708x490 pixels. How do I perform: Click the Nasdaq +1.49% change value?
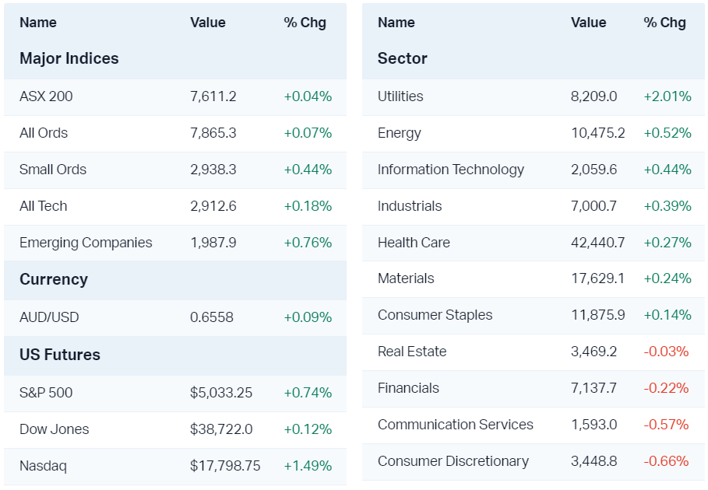coord(308,466)
